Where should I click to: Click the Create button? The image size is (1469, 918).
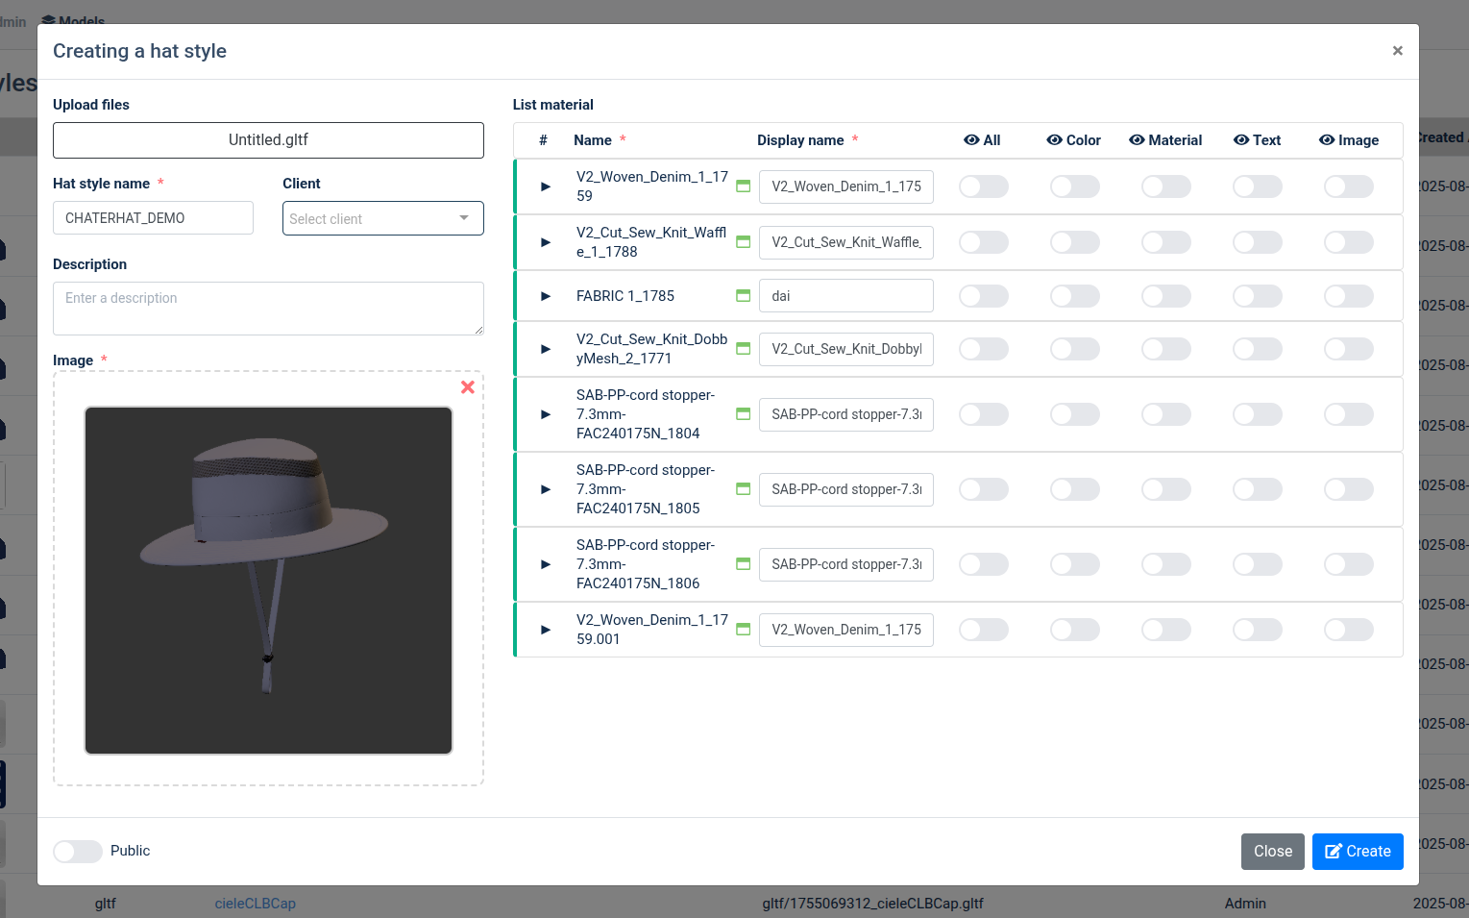pos(1357,852)
